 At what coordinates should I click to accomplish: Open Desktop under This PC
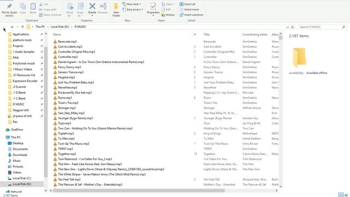(x=18, y=143)
